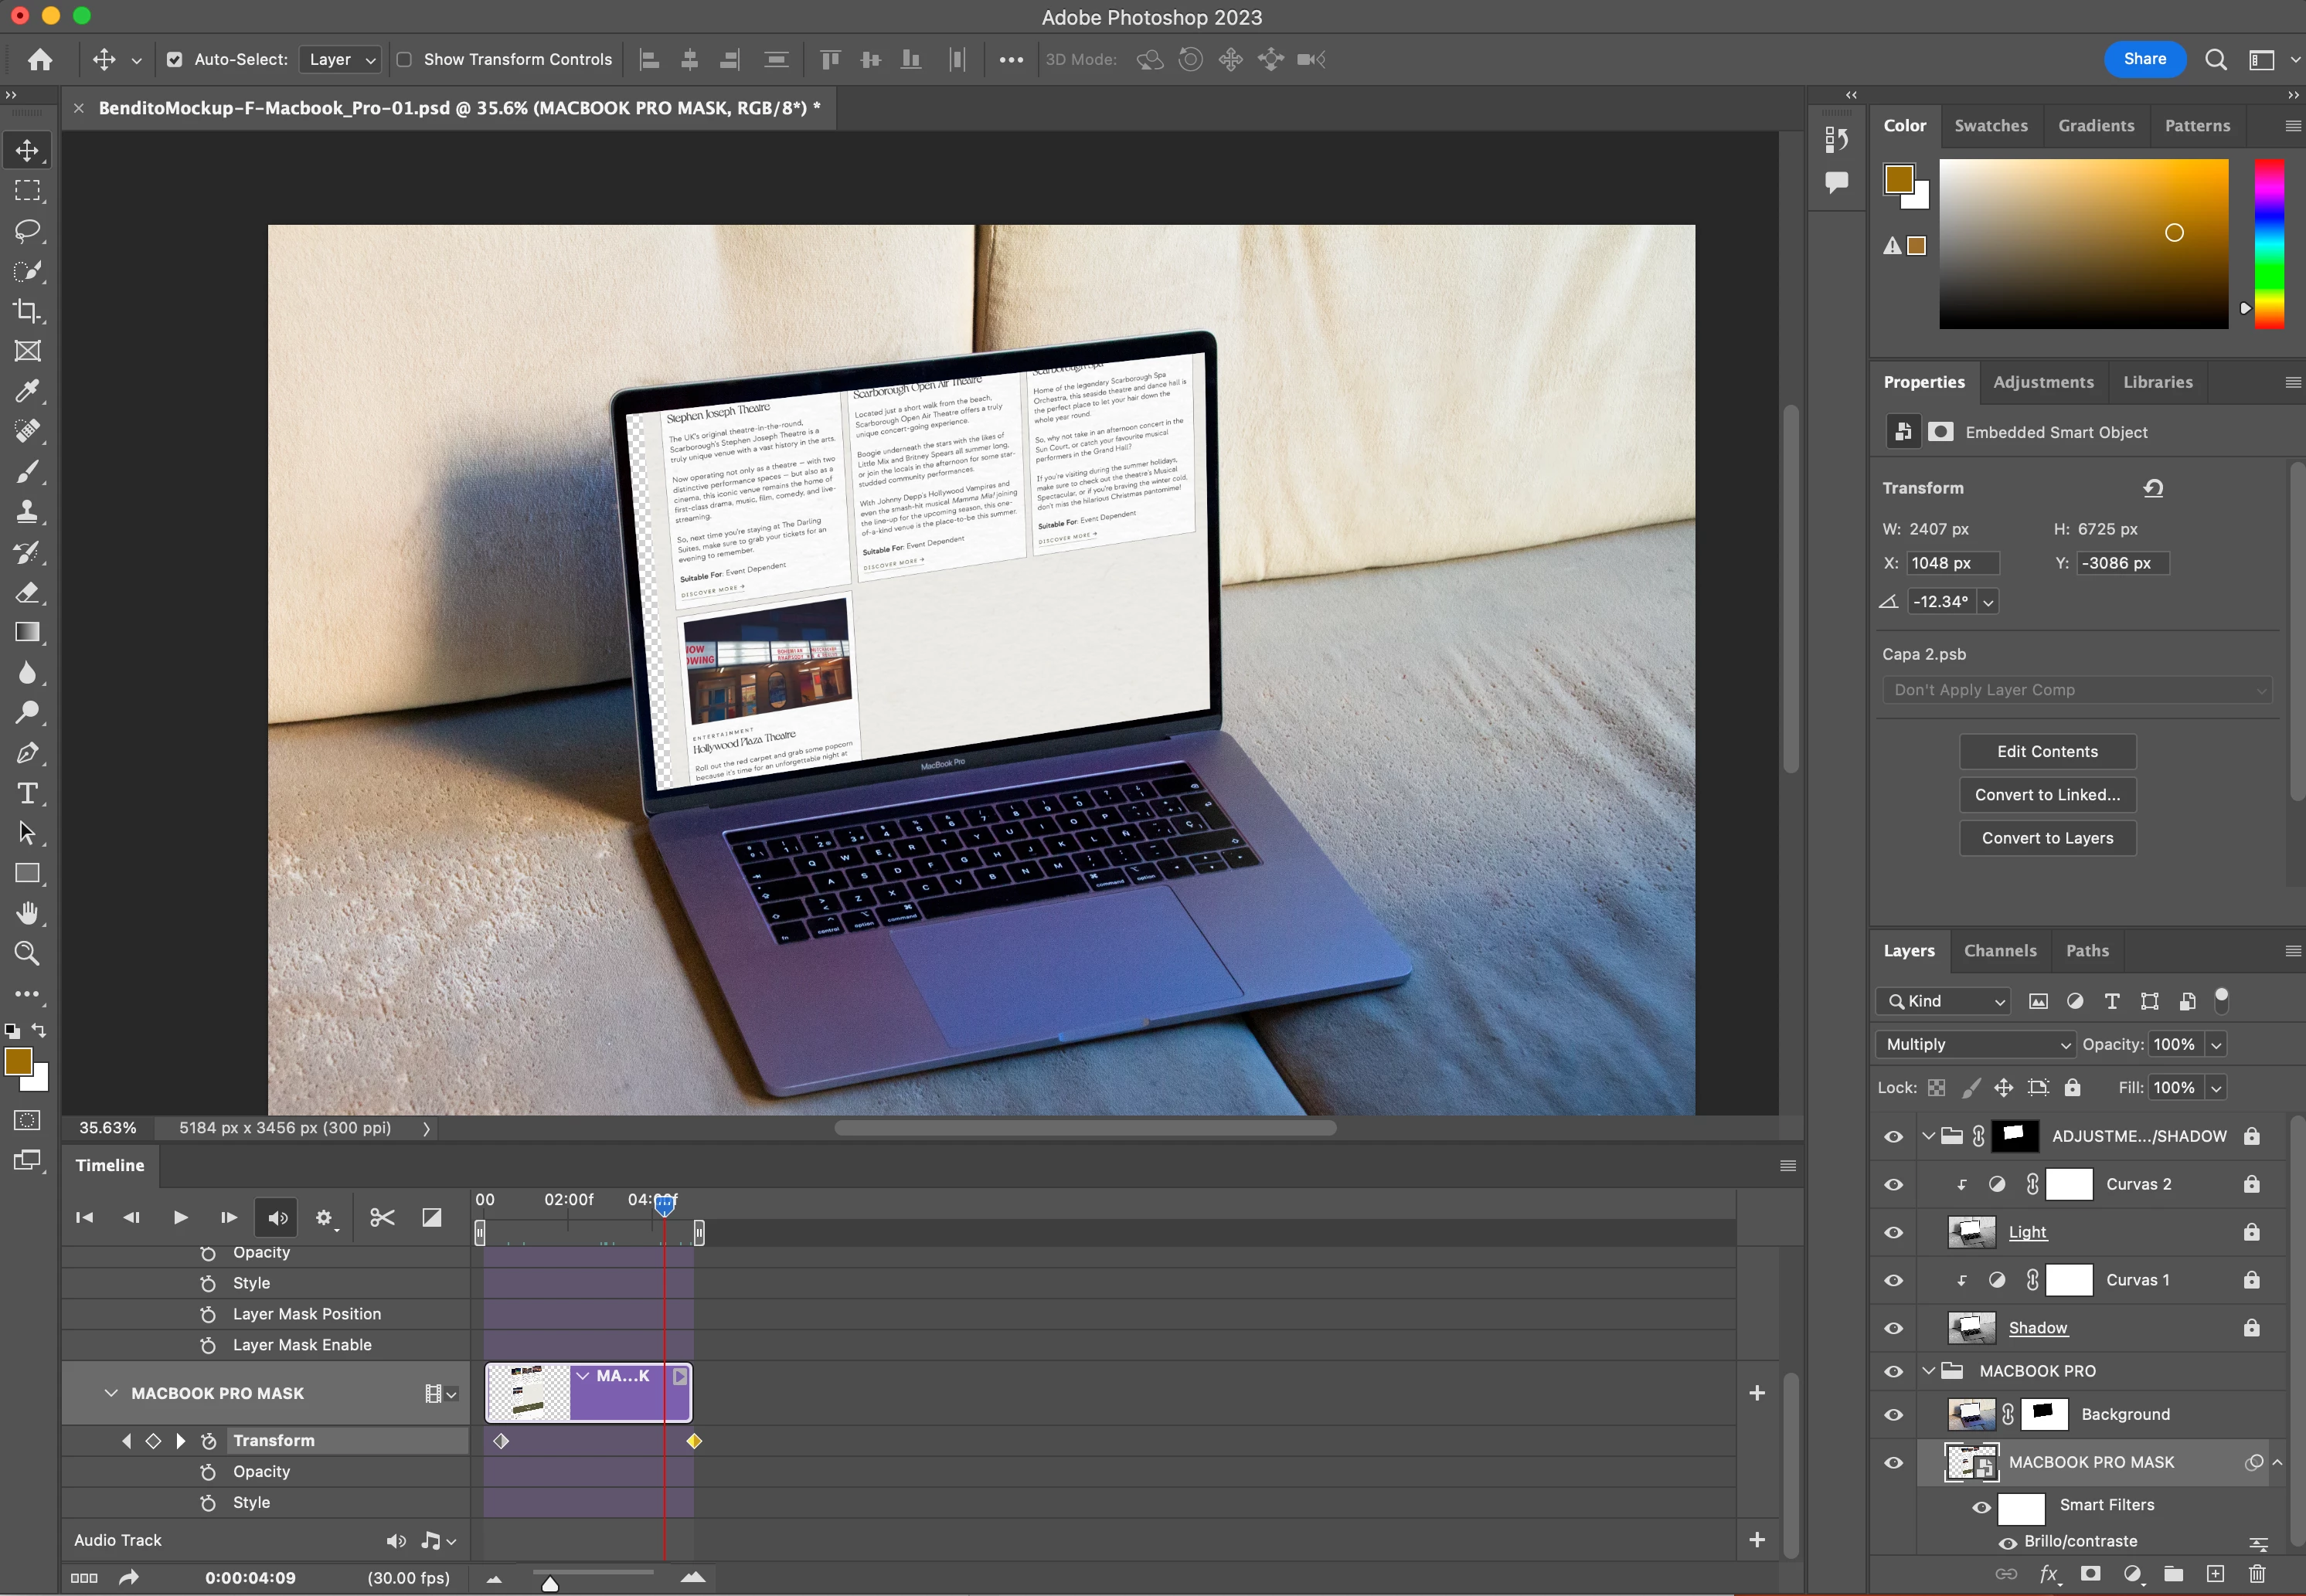Screen dimensions: 2306x1596
Task: Select the Lasso tool
Action: click(x=27, y=231)
